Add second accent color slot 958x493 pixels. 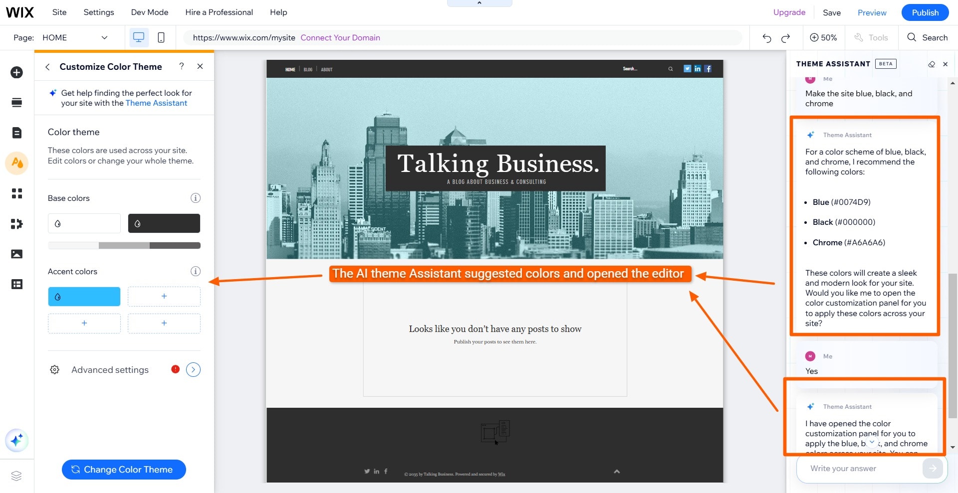coord(164,297)
